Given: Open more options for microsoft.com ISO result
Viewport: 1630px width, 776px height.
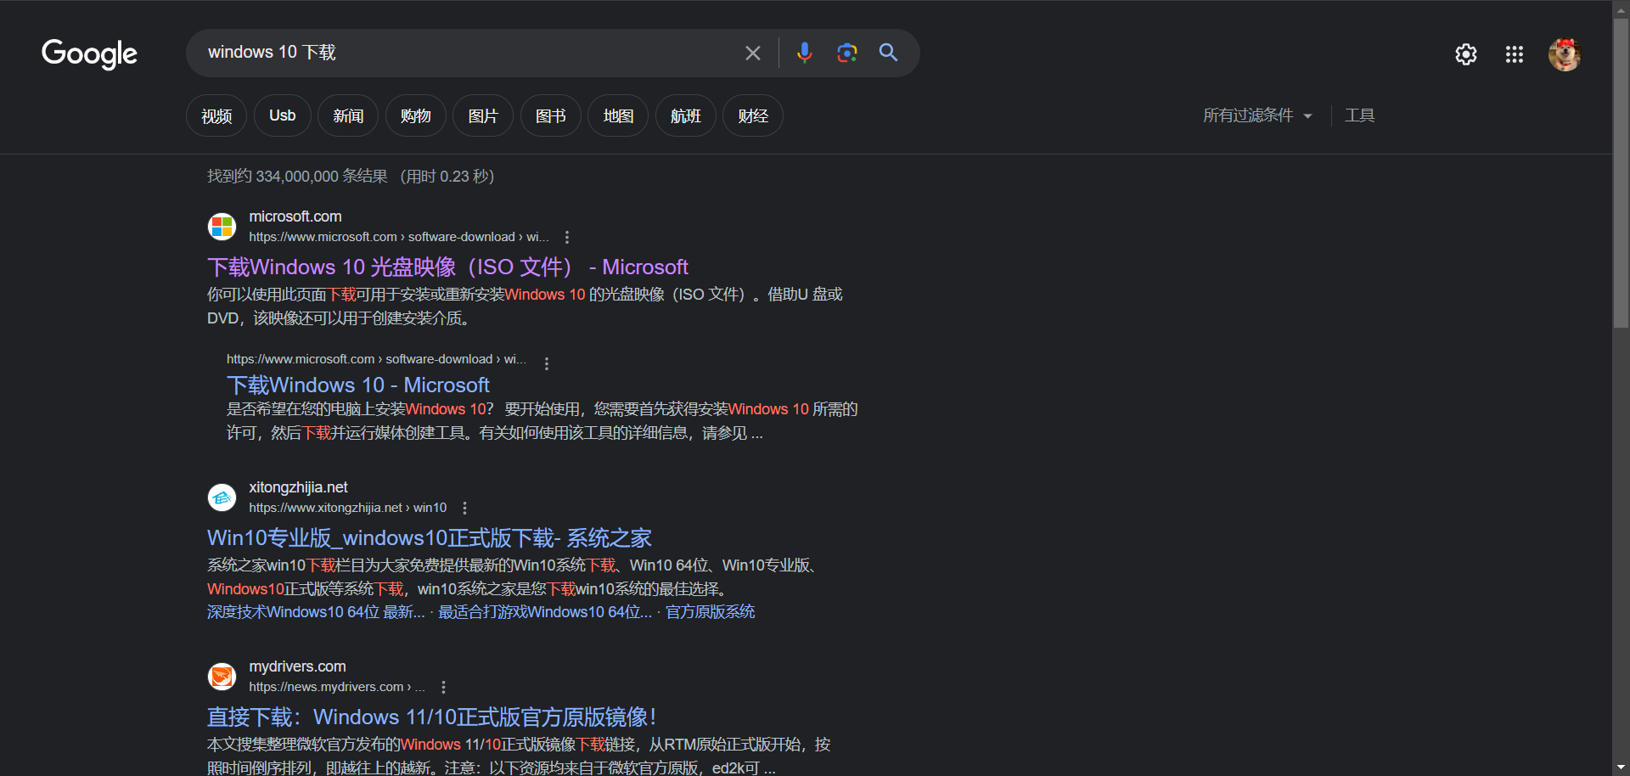Looking at the screenshot, I should coord(567,238).
